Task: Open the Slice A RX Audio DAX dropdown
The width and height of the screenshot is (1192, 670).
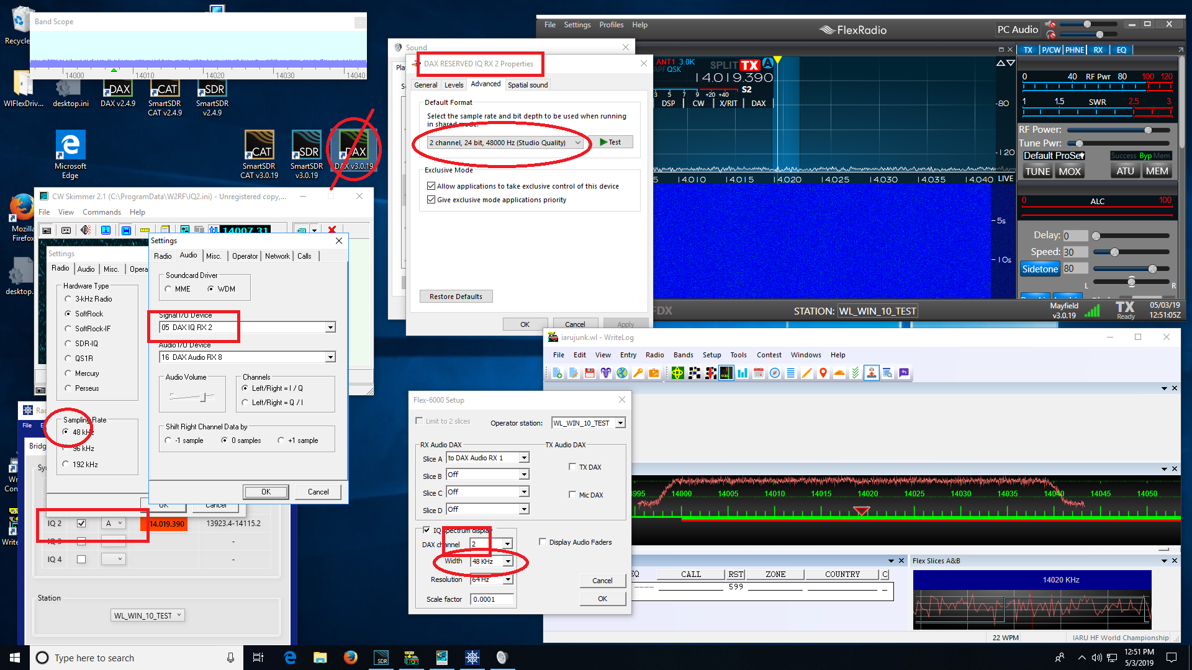Action: point(524,458)
